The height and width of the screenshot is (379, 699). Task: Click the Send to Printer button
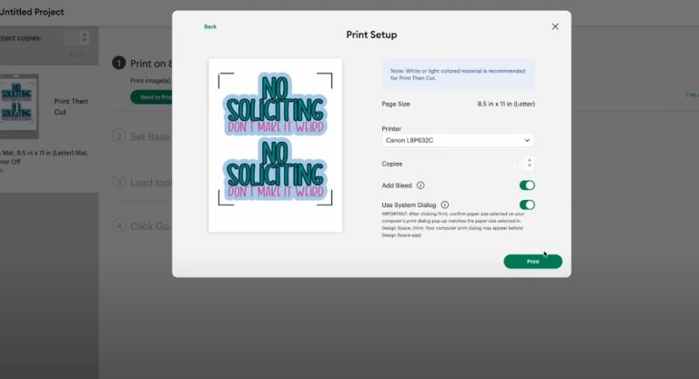click(151, 96)
